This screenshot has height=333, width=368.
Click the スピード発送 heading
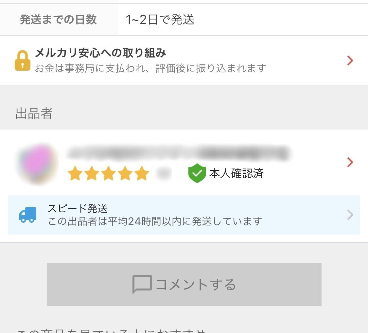pyautogui.click(x=78, y=208)
